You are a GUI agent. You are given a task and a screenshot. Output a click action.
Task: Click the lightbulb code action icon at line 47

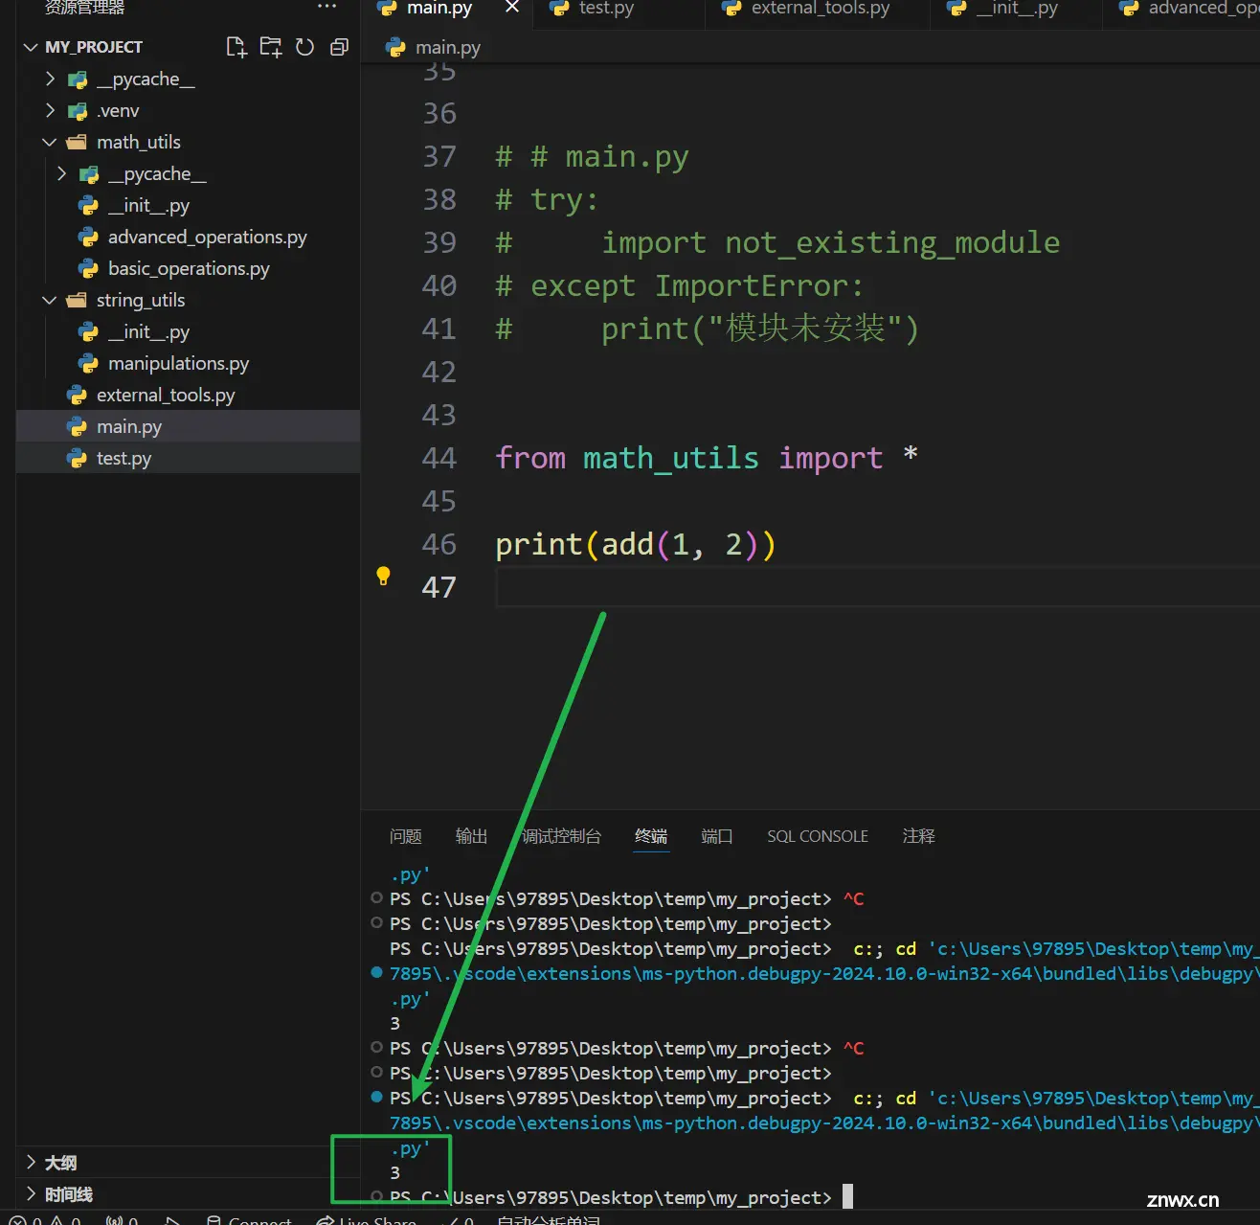(x=383, y=576)
